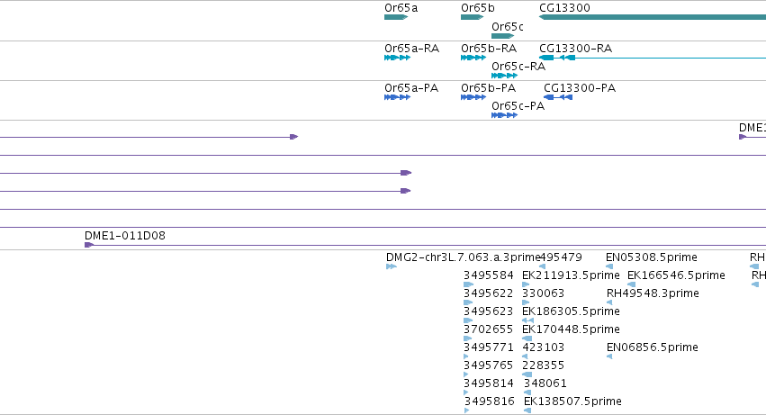Click the 495479 feature label

click(x=561, y=257)
